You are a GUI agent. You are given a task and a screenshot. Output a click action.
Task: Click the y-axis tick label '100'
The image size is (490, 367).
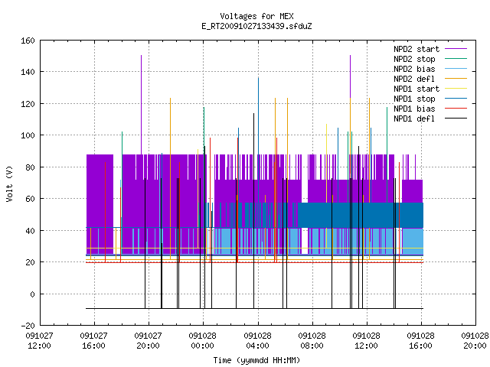(x=28, y=136)
